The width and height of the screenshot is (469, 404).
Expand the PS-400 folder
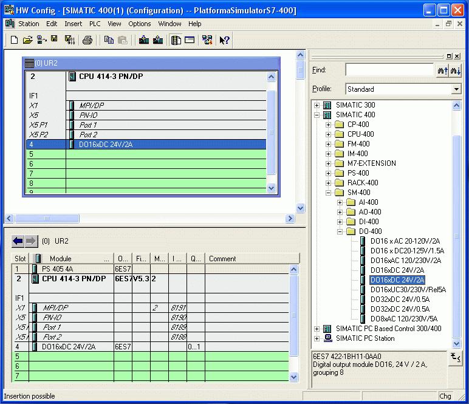coord(329,173)
